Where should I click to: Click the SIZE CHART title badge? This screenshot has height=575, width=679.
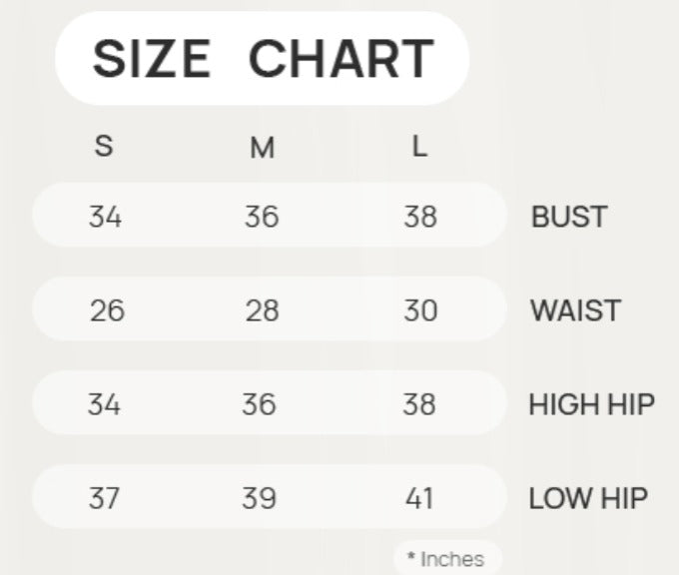tap(262, 59)
